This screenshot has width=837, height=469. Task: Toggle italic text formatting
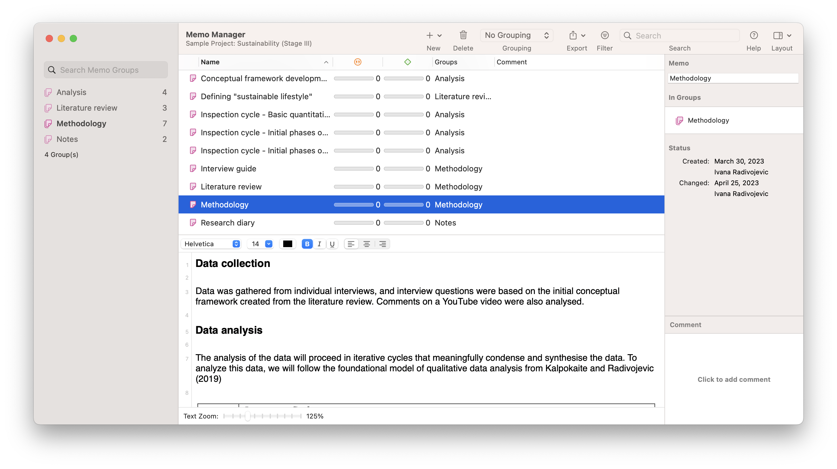(x=319, y=244)
